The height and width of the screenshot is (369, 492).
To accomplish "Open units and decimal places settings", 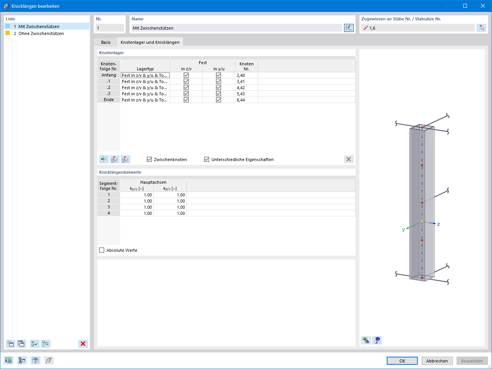I will click(x=8, y=360).
